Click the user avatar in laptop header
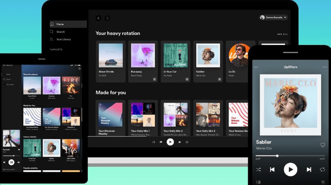The image size is (331, 185). pyautogui.click(x=263, y=18)
